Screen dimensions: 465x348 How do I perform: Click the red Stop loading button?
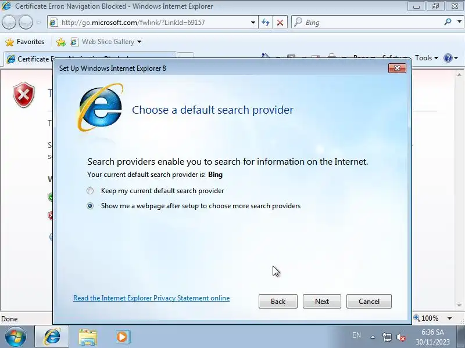pos(280,23)
